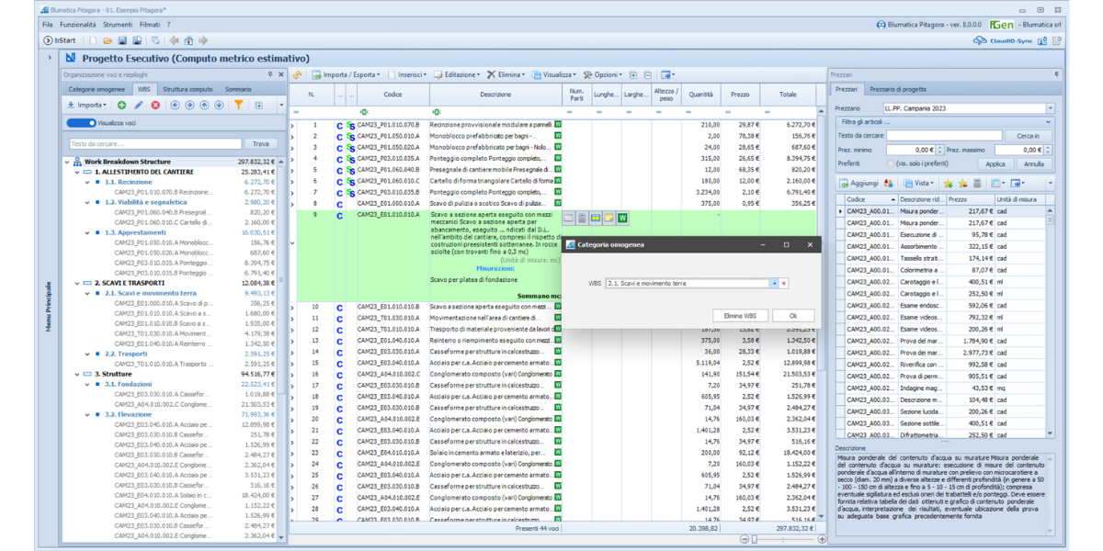Viewport: 1103px width, 551px height.
Task: Click the move-down arrow icon in WBS toolbar
Action: pos(219,106)
